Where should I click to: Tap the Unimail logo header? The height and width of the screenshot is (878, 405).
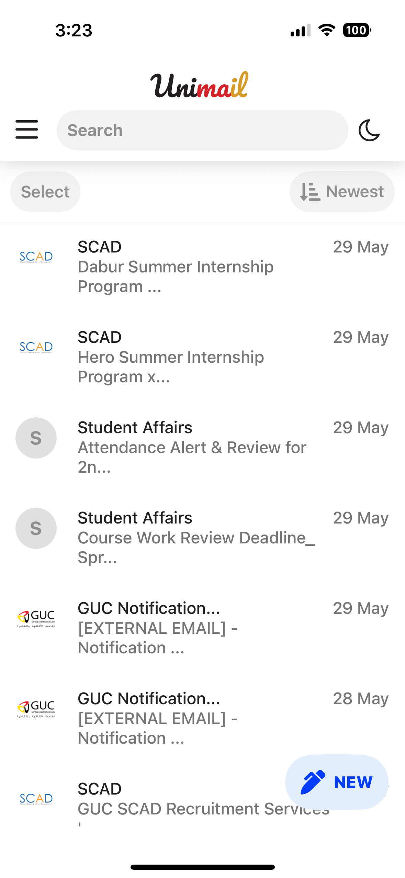tap(199, 85)
